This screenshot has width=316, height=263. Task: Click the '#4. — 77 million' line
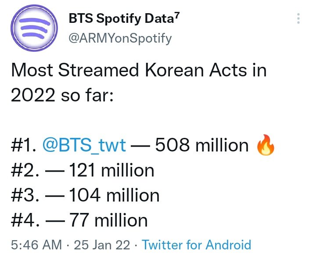79,220
